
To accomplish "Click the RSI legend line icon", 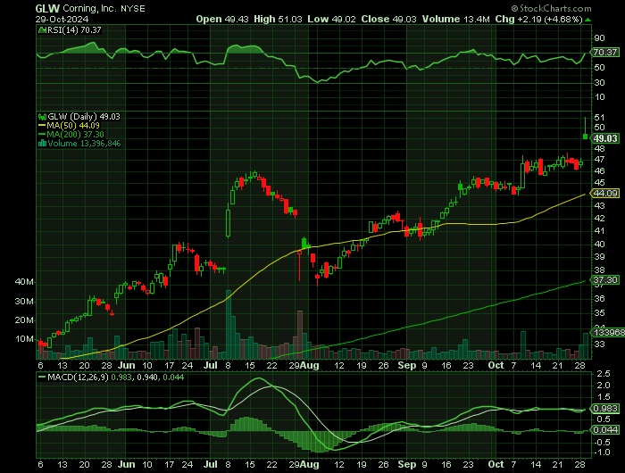I will click(x=42, y=29).
